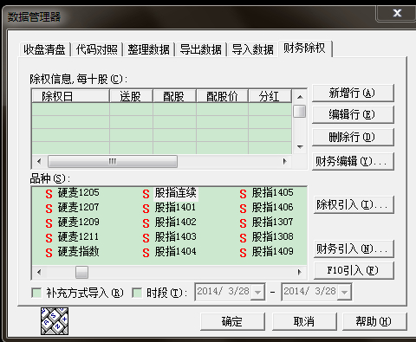Select 股指连续 in the list
The image size is (416, 342).
[x=176, y=193]
